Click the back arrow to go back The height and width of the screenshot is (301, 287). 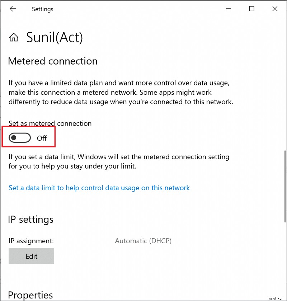click(x=13, y=9)
